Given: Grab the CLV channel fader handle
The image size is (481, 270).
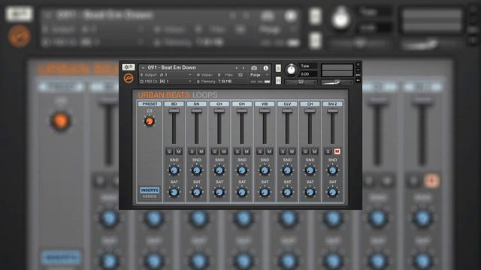Looking at the screenshot, I should [x=287, y=111].
